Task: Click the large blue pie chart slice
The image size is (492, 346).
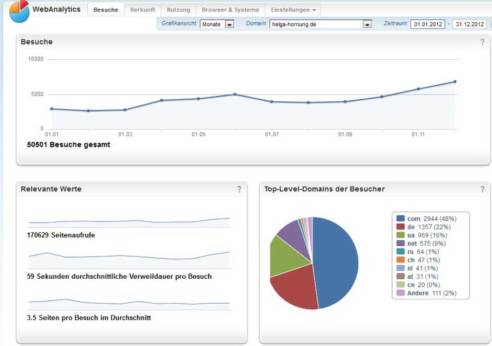Action: 336,260
